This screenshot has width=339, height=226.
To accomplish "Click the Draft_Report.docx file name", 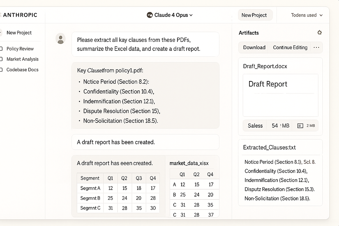I will (x=265, y=66).
